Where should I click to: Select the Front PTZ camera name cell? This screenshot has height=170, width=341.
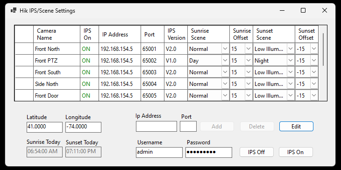coord(57,60)
